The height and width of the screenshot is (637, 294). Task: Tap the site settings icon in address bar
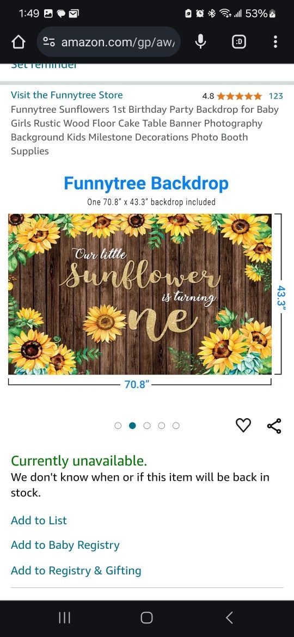pos(50,42)
